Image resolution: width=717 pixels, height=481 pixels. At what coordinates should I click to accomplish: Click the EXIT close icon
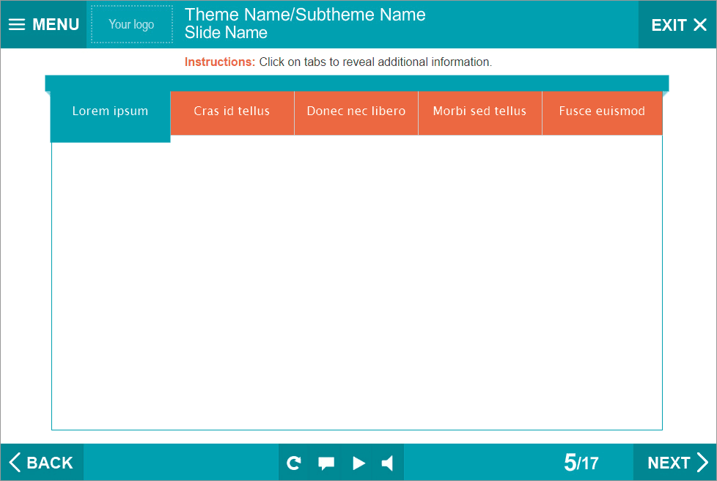699,25
